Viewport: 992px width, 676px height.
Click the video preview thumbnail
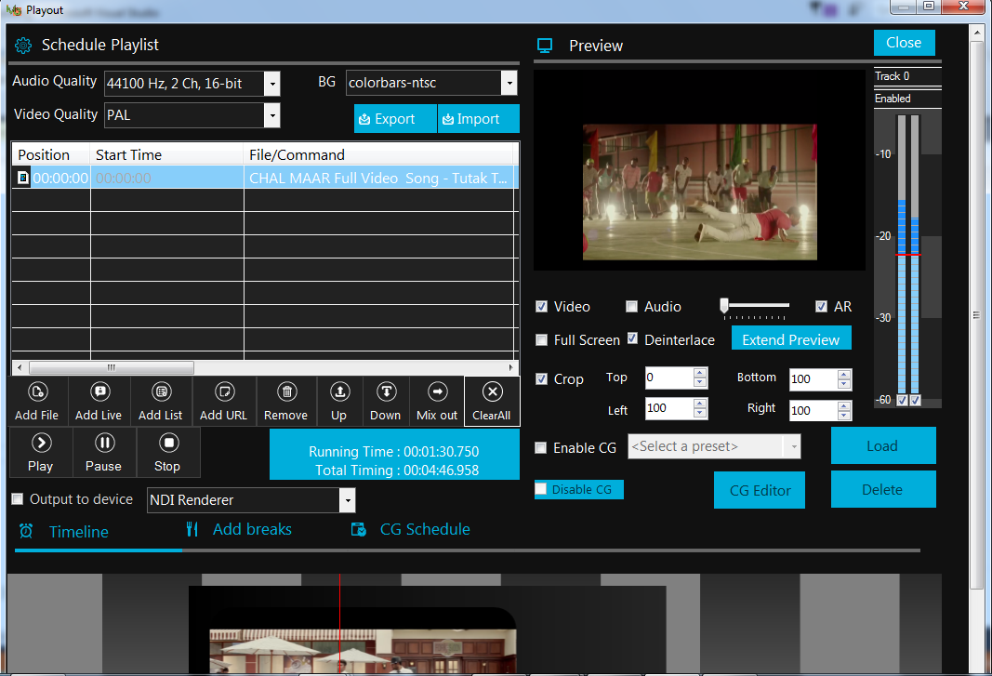click(x=700, y=192)
